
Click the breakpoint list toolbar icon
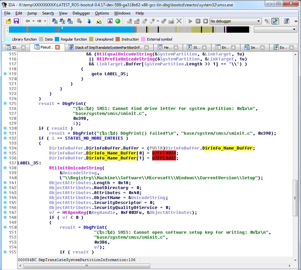click(x=286, y=21)
